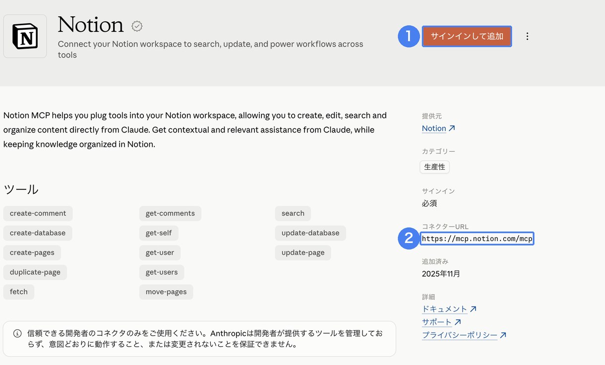Screen dimensions: 605x365
Task: Select the create-database tool chip
Action: coord(38,233)
